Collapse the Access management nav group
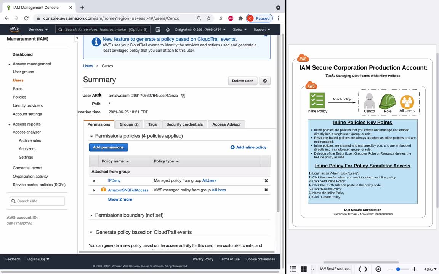Screen dimensions: 439x274 pos(9,64)
